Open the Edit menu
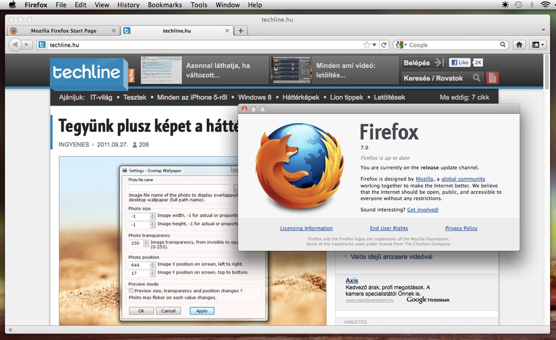This screenshot has height=340, width=556. [81, 5]
